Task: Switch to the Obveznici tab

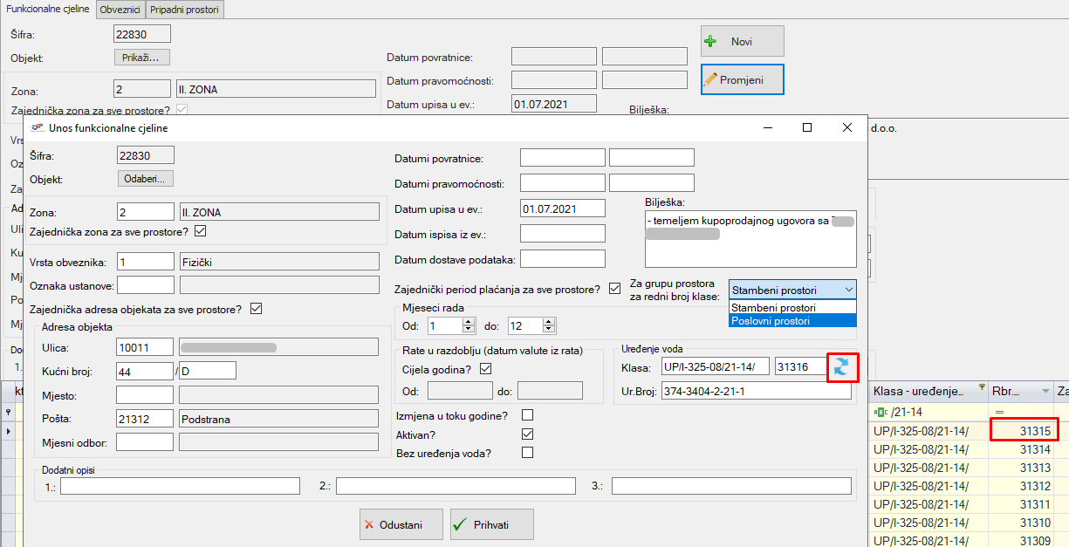Action: [x=120, y=10]
